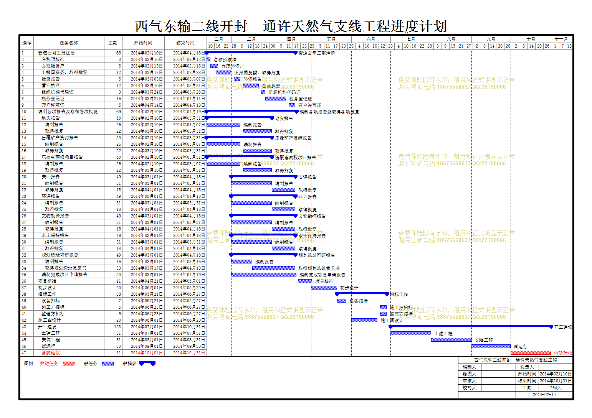Screen dimensions: 592x418
Task: Click 施工图设计 in the task name column
Action: (x=50, y=320)
